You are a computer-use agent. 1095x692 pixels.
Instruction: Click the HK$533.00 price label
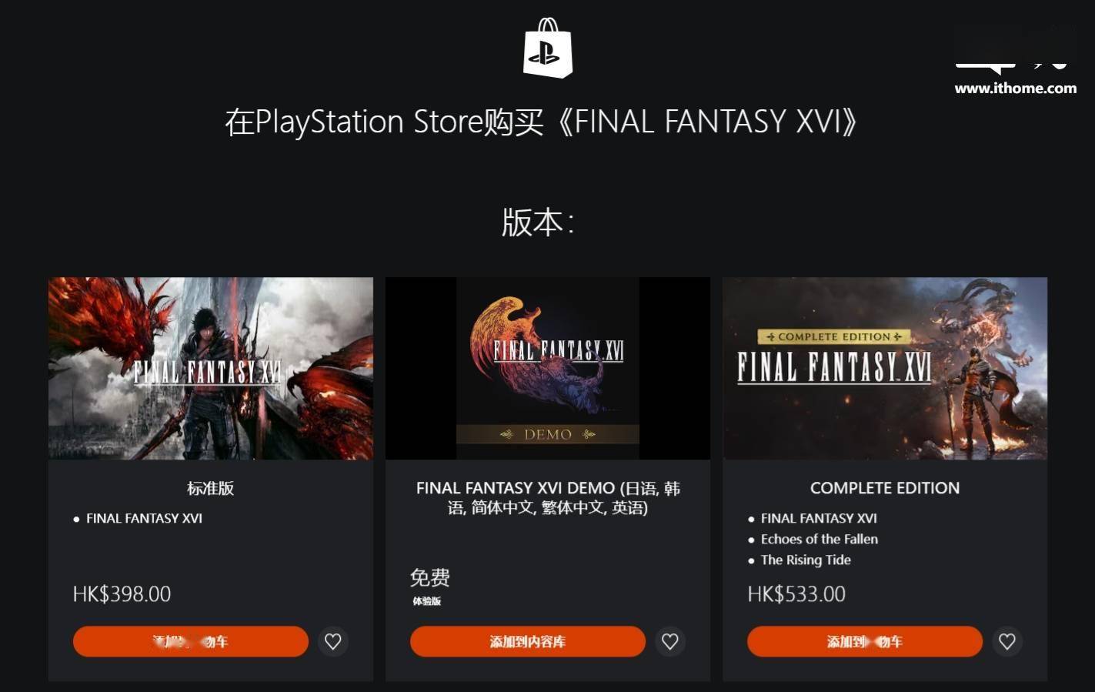(796, 594)
